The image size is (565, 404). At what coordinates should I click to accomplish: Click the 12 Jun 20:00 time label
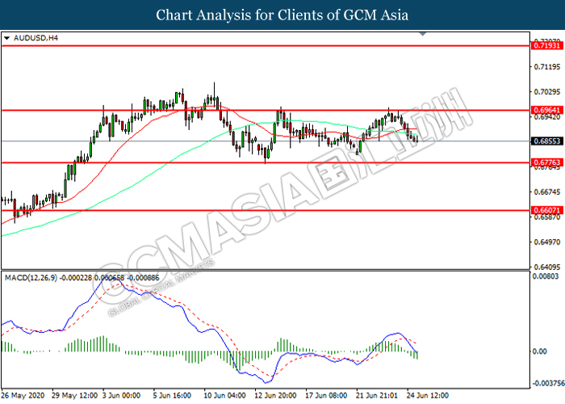275,396
